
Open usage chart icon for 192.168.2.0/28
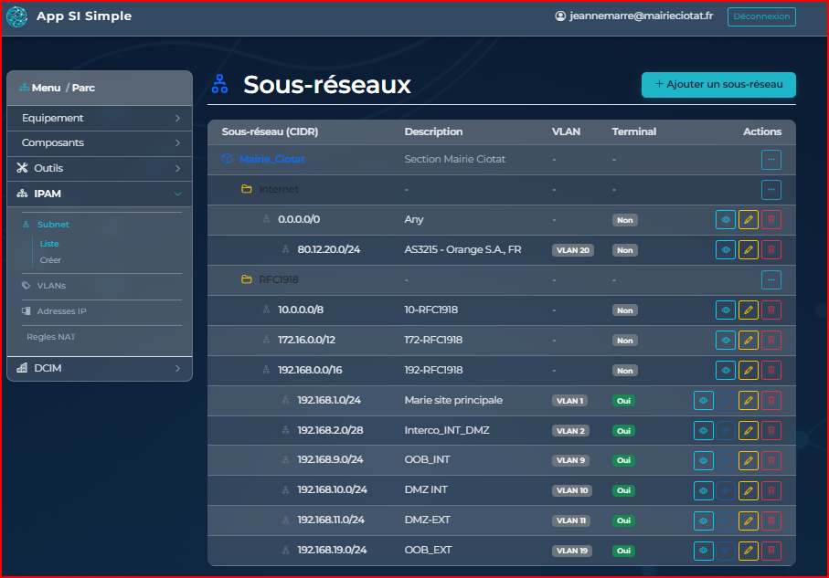[x=726, y=431]
